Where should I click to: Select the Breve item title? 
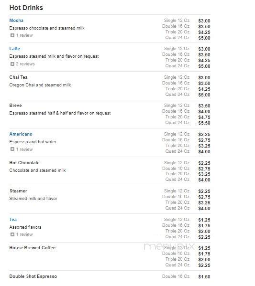(x=15, y=106)
